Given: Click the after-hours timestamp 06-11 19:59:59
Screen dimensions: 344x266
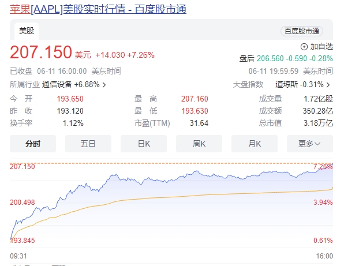Looking at the screenshot, I should 274,71.
